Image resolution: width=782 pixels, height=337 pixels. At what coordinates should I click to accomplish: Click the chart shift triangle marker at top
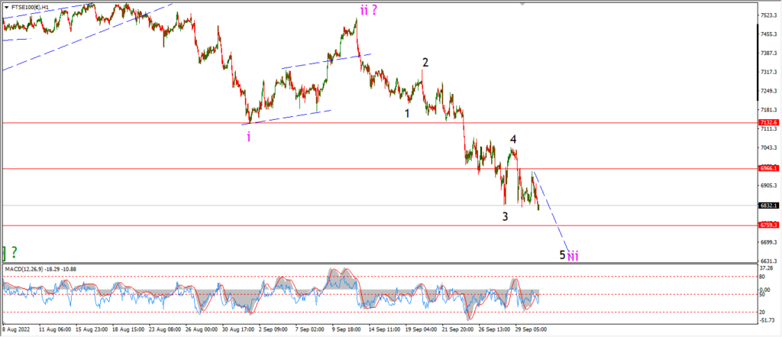(522, 4)
